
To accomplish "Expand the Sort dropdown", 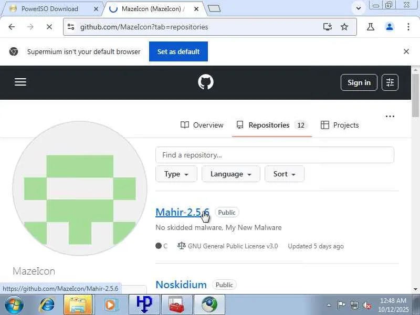I will pos(285,174).
